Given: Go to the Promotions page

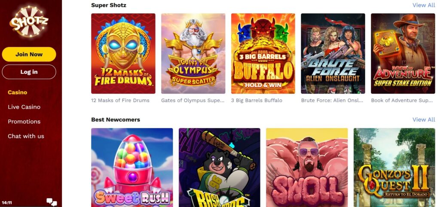Looking at the screenshot, I should (x=24, y=122).
